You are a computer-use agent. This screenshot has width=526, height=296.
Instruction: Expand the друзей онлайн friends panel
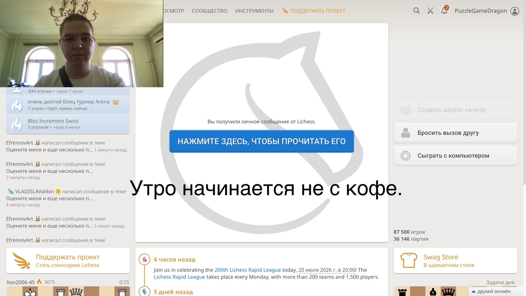pyautogui.click(x=494, y=291)
